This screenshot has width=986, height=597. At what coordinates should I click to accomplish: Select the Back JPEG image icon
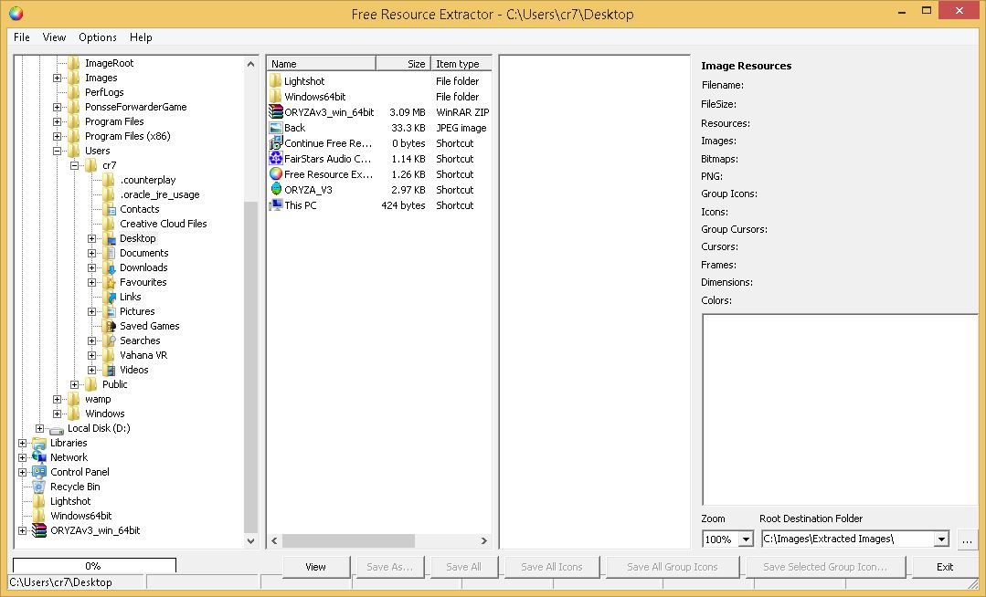pyautogui.click(x=274, y=127)
